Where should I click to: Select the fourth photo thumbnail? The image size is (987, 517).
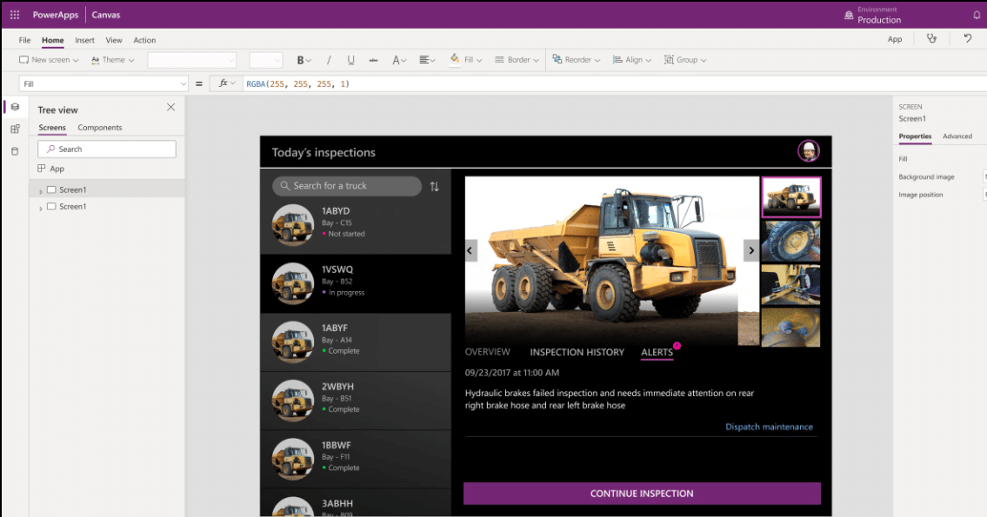(790, 328)
